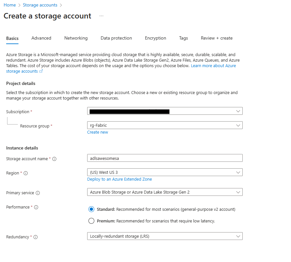Viewport: 291px width, 262px height.
Task: Click the 'Instance details' section heading
Action: point(22,148)
